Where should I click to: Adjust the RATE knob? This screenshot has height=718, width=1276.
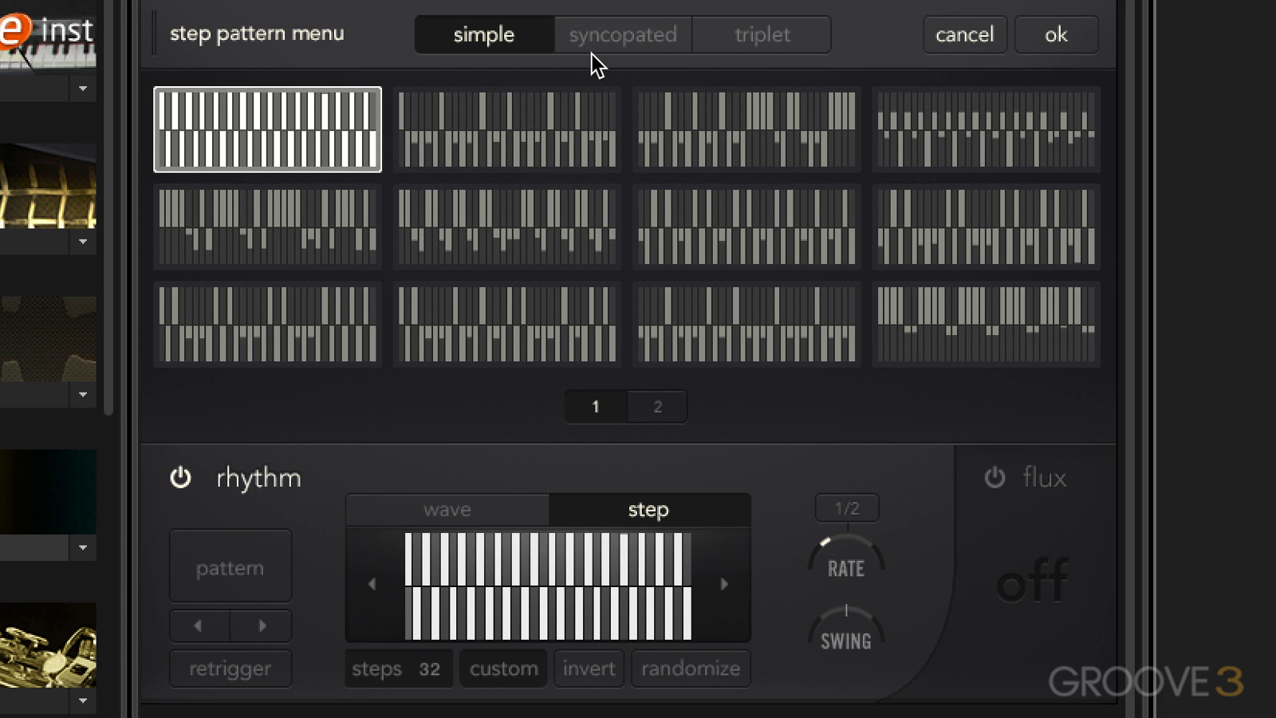(846, 558)
